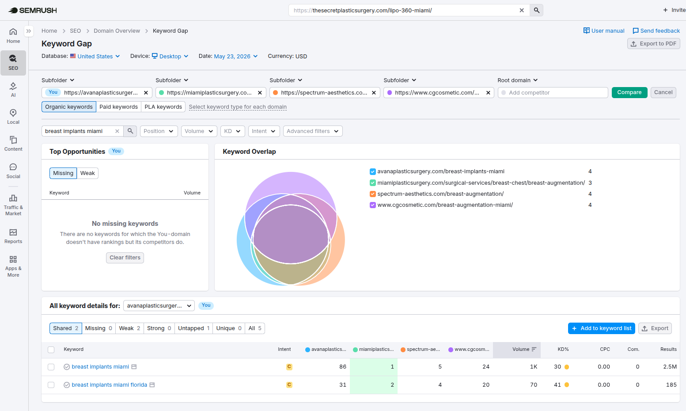
Task: Click the Add competitor input field
Action: [x=553, y=93]
